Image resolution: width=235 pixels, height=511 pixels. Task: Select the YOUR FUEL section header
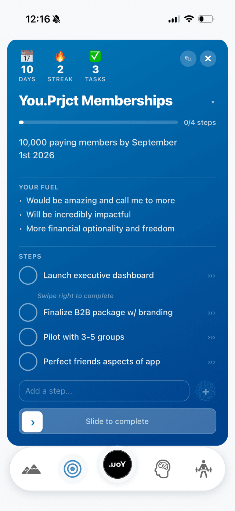pyautogui.click(x=39, y=187)
